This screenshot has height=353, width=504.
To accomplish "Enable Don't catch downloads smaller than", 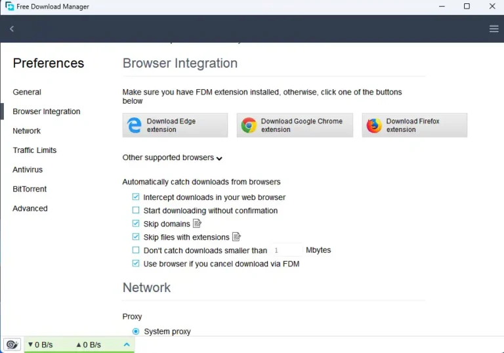I will tap(136, 250).
